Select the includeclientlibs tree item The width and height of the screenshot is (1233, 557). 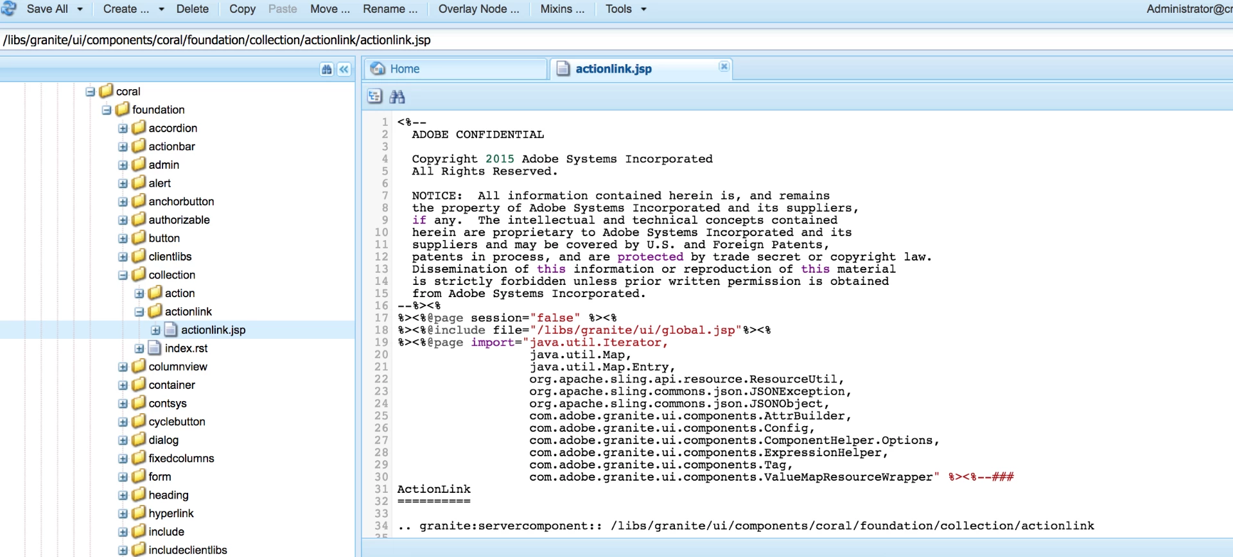point(188,550)
